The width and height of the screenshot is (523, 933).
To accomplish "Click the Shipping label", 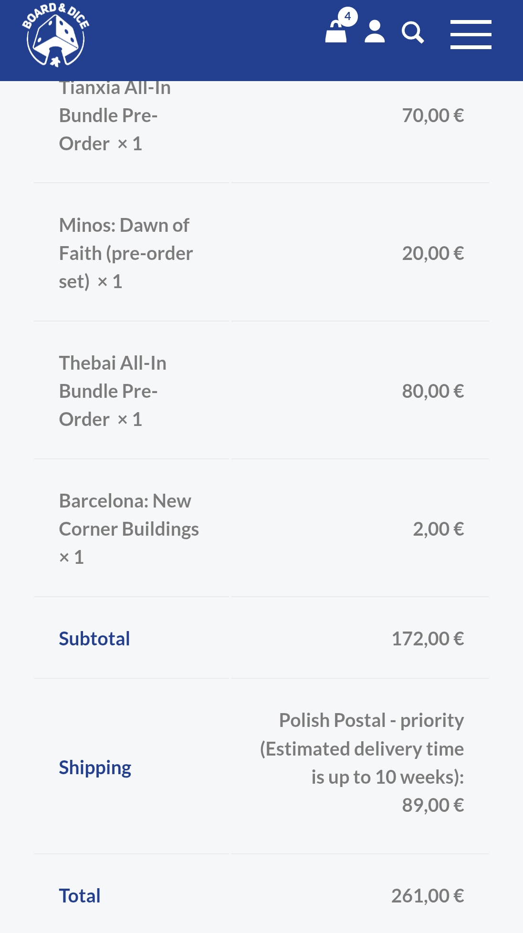I will point(95,767).
